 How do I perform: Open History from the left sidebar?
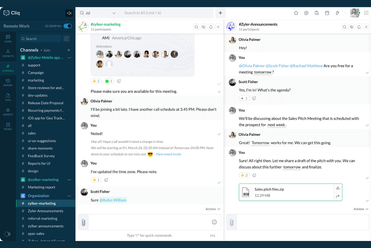coord(8,82)
